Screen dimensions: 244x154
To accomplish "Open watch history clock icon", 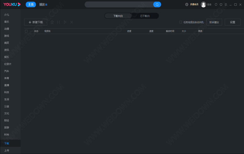I will (187, 5).
